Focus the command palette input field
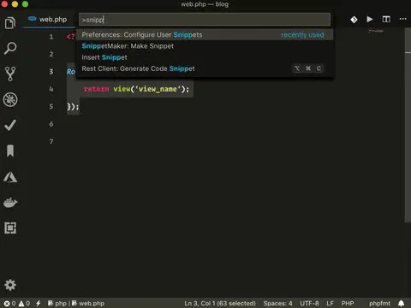Screen dimensions: 411x308 (205, 20)
